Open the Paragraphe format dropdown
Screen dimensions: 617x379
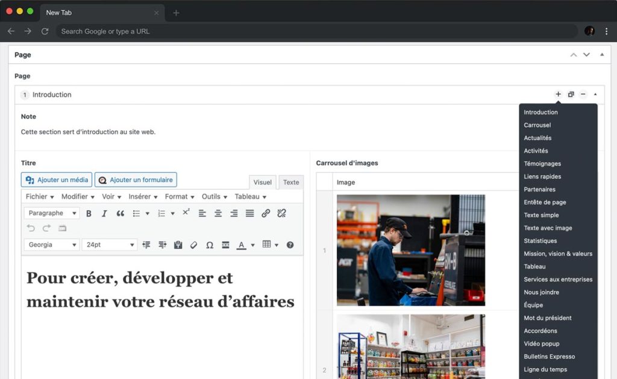(x=51, y=213)
